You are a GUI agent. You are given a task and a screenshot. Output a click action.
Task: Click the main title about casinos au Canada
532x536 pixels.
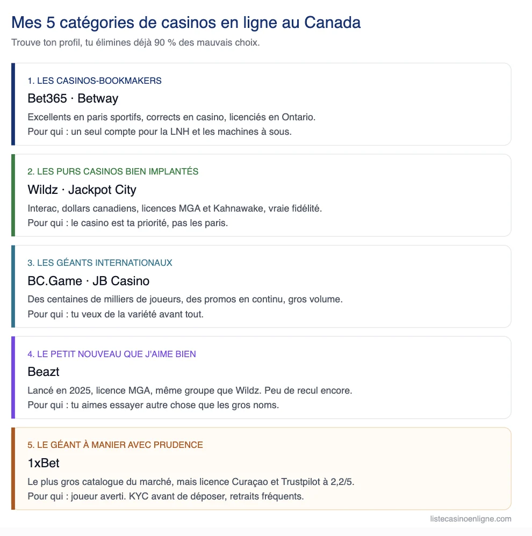pyautogui.click(x=186, y=23)
